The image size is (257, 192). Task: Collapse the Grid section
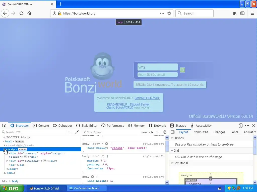pyautogui.click(x=172, y=150)
